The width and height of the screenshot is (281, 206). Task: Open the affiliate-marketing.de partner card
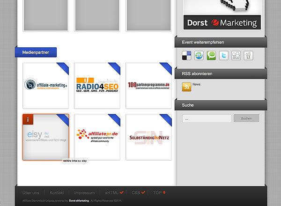pyautogui.click(x=46, y=86)
